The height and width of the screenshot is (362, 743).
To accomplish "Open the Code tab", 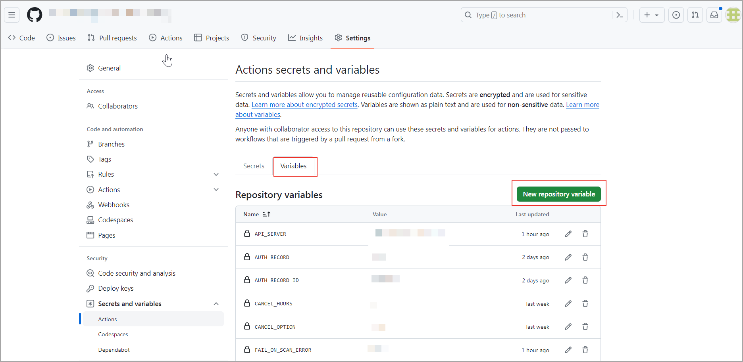I will click(x=21, y=38).
